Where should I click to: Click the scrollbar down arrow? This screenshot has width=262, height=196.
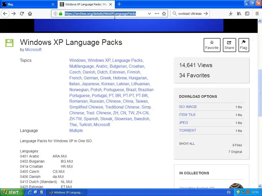[260, 186]
